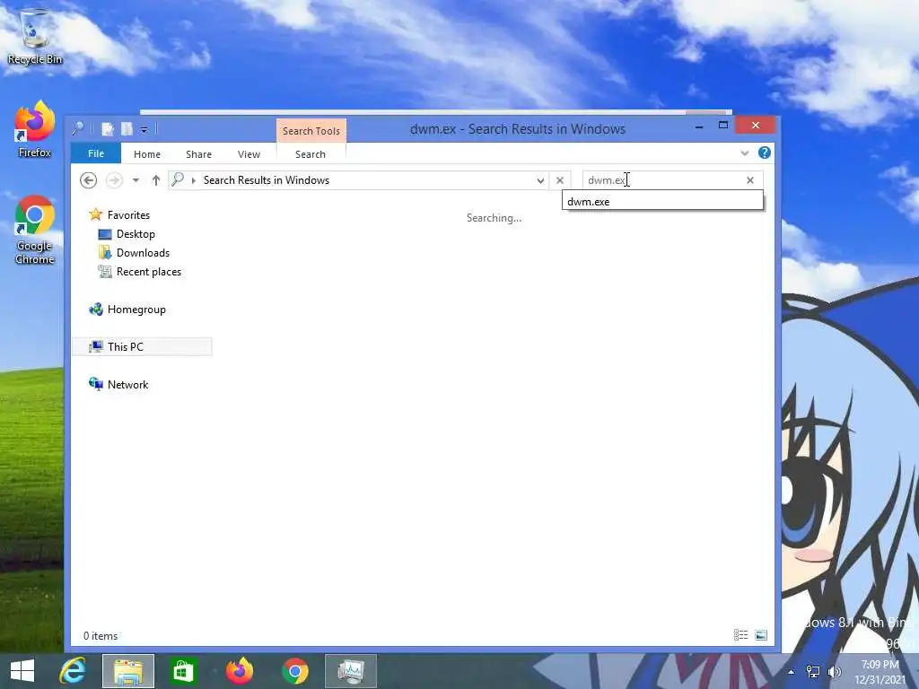
Task: Show hidden tray icons arrow
Action: 792,672
